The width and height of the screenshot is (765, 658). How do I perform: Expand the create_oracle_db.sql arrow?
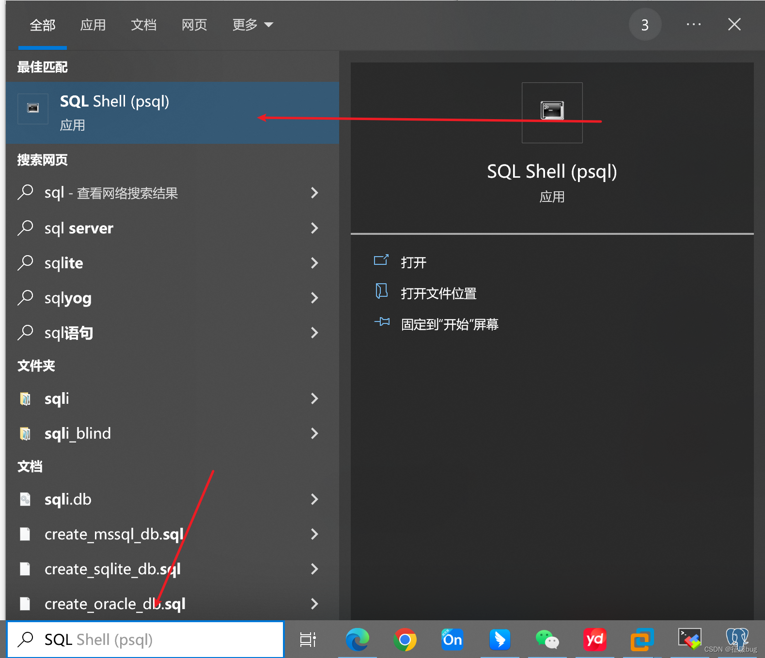pyautogui.click(x=314, y=604)
